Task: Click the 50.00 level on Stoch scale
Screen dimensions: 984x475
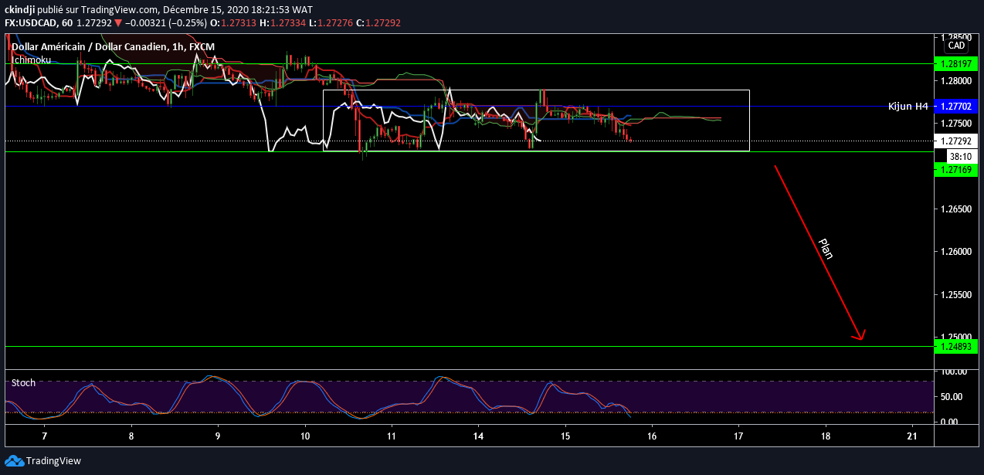Action: coord(951,397)
